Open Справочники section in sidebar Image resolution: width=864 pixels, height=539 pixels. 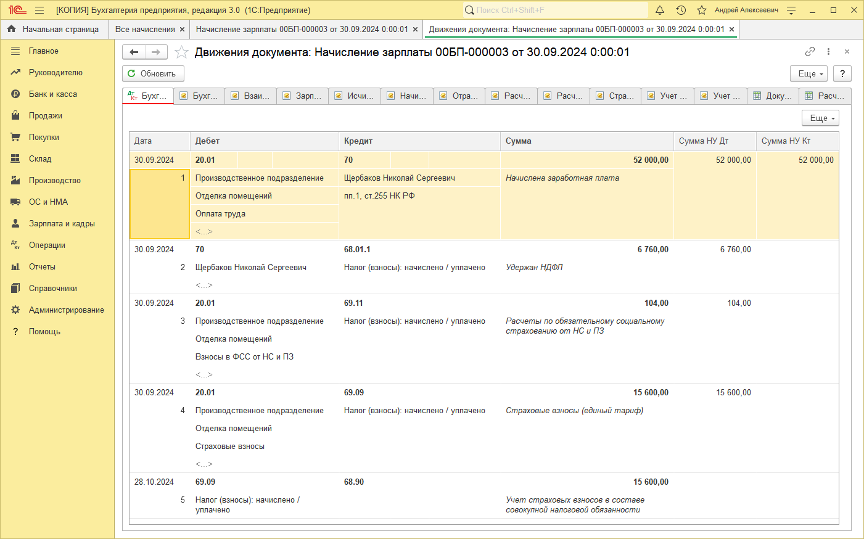tap(57, 289)
